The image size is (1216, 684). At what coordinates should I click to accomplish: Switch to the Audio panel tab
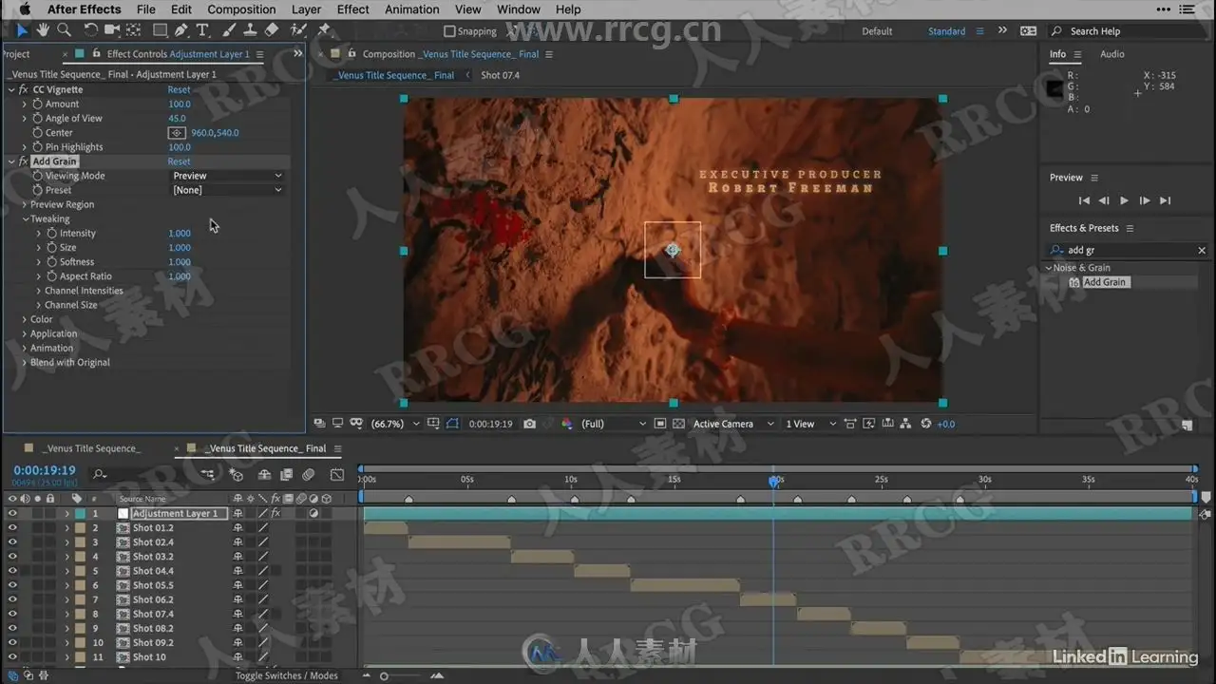(x=1112, y=54)
